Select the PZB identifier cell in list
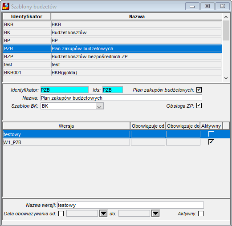 click(x=27, y=48)
